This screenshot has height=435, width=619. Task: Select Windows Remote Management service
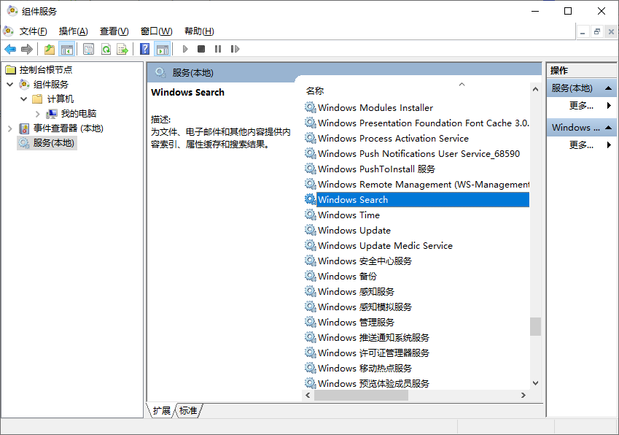(416, 184)
